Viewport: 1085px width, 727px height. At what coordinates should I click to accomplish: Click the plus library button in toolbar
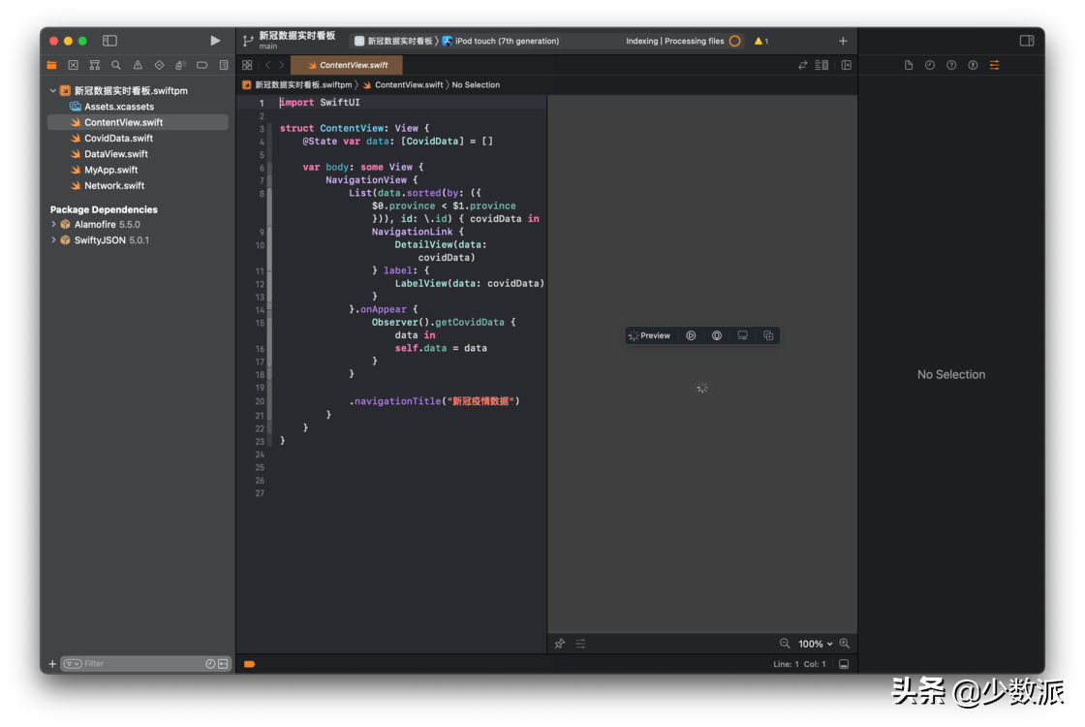[x=843, y=41]
